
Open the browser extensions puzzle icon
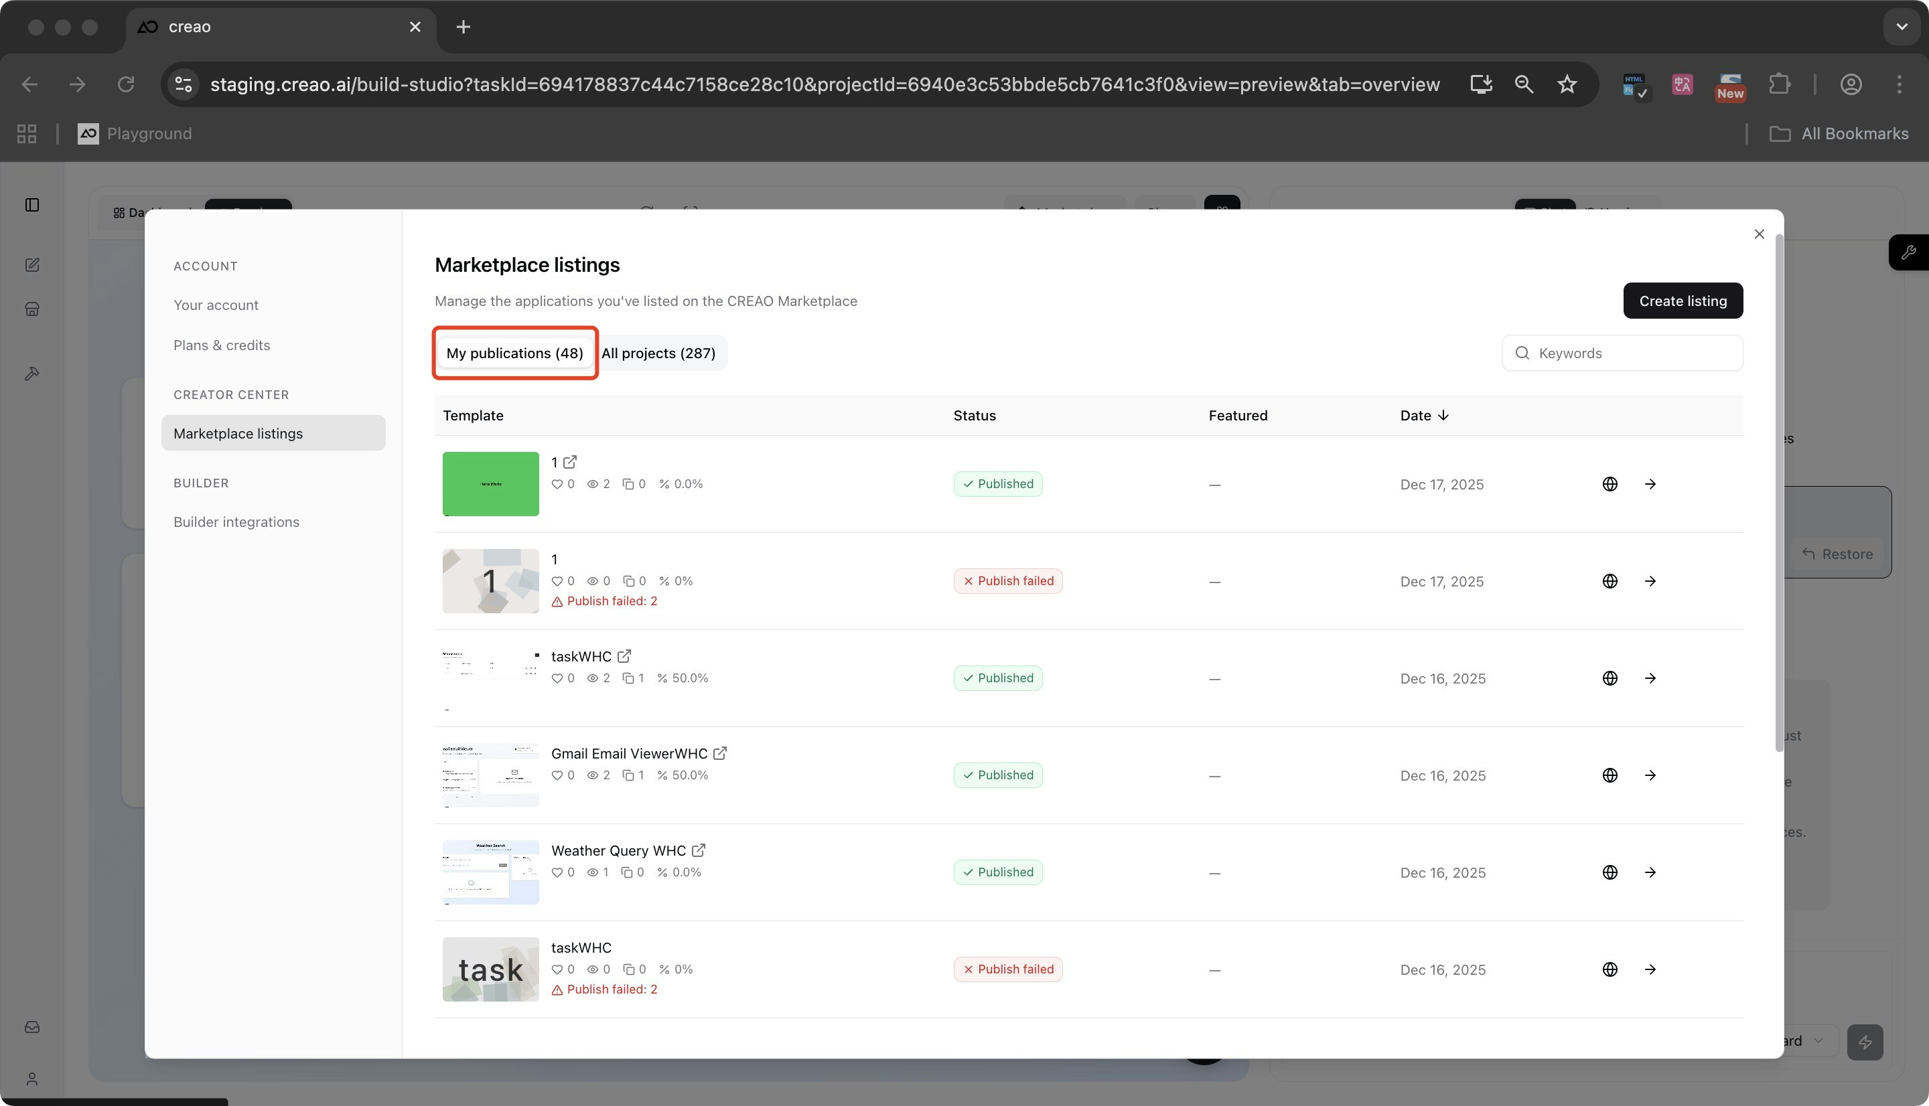click(1778, 84)
